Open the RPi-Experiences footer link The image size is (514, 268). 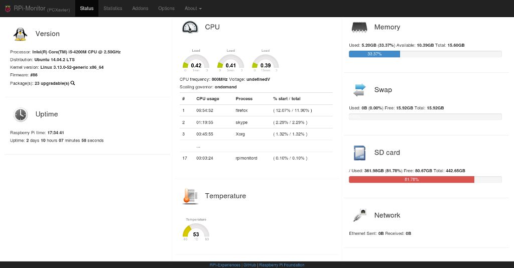click(225, 265)
